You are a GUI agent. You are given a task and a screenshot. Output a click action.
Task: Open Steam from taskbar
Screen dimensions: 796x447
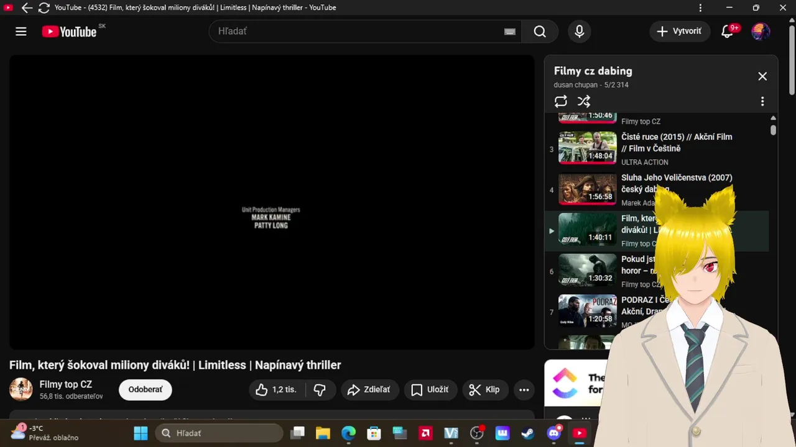click(x=528, y=433)
